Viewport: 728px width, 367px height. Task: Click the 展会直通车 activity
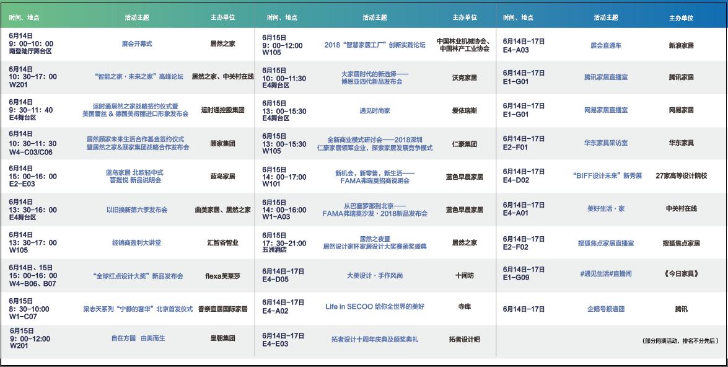tap(606, 45)
